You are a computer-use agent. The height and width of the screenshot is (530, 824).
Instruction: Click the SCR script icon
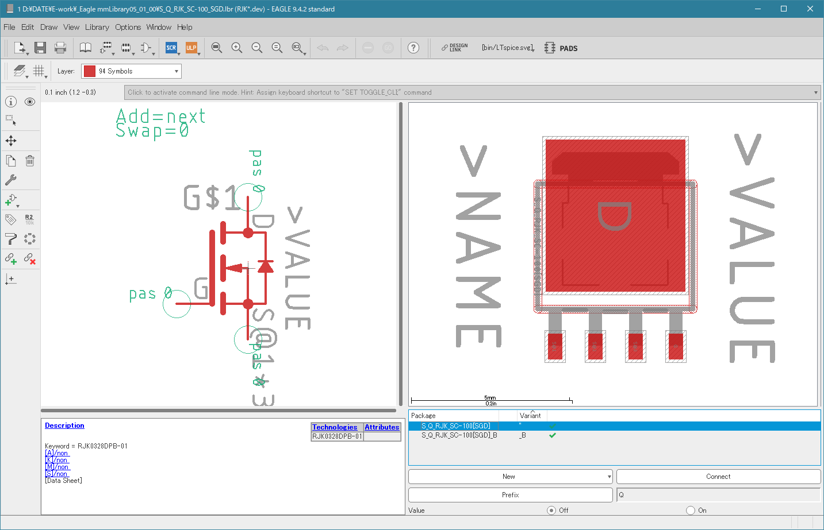coord(171,48)
